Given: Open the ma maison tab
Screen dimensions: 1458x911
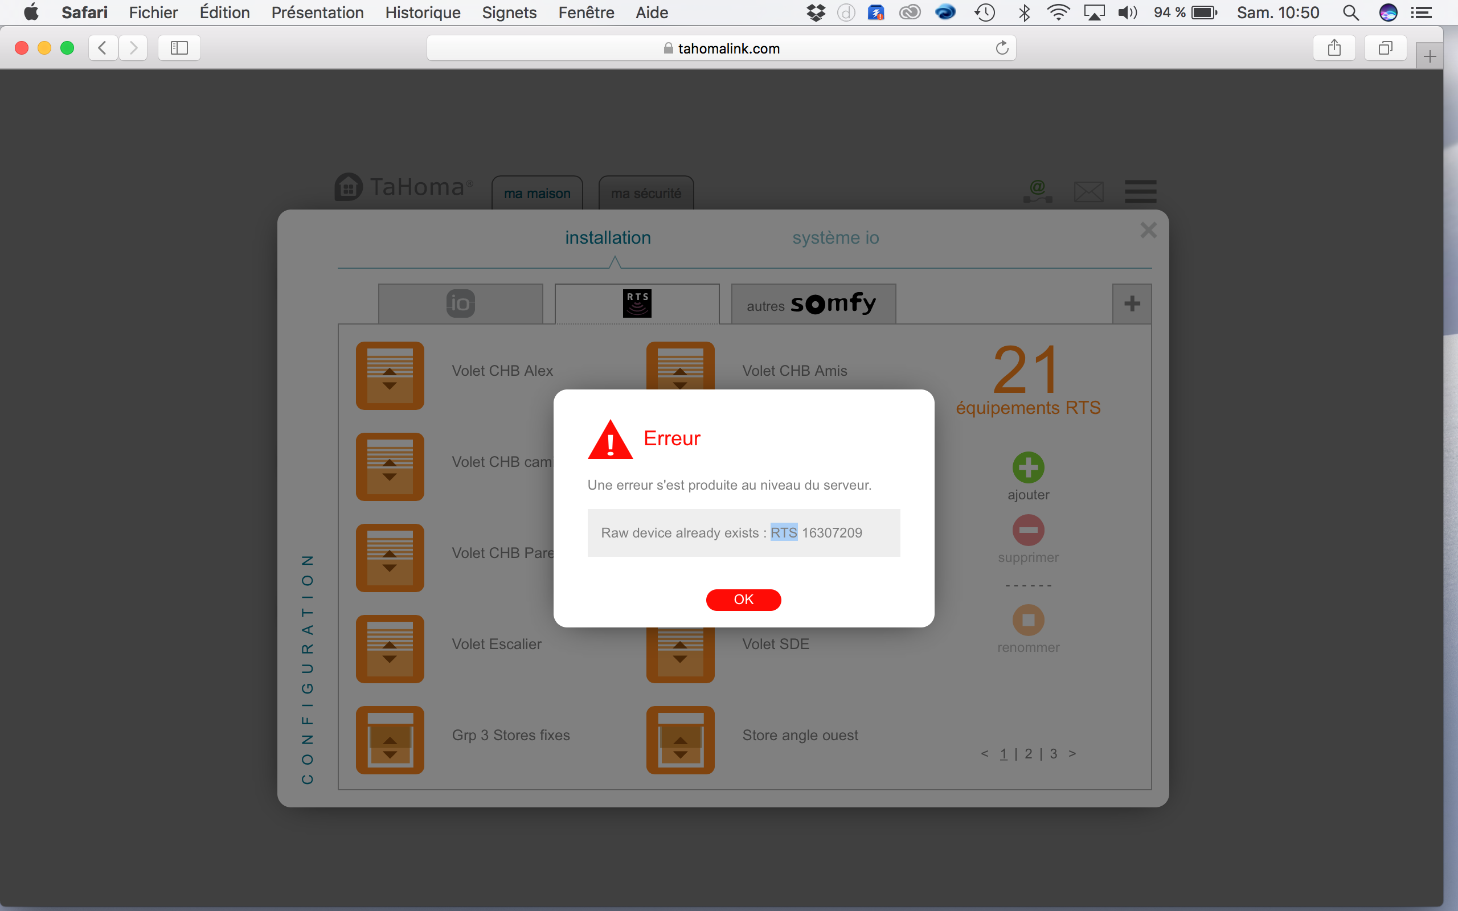Looking at the screenshot, I should [x=537, y=194].
